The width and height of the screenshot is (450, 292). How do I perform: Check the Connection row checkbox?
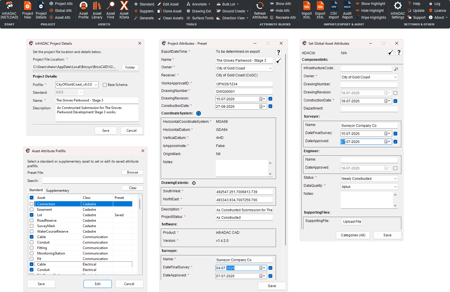point(32,204)
